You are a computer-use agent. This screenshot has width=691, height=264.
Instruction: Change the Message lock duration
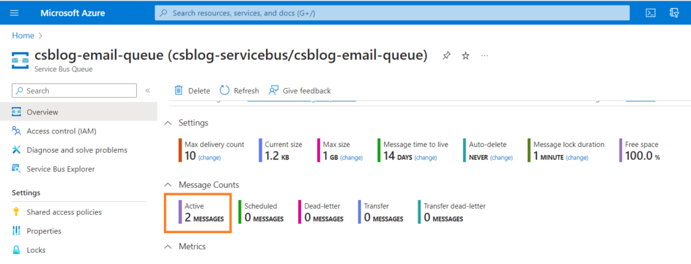tap(578, 158)
